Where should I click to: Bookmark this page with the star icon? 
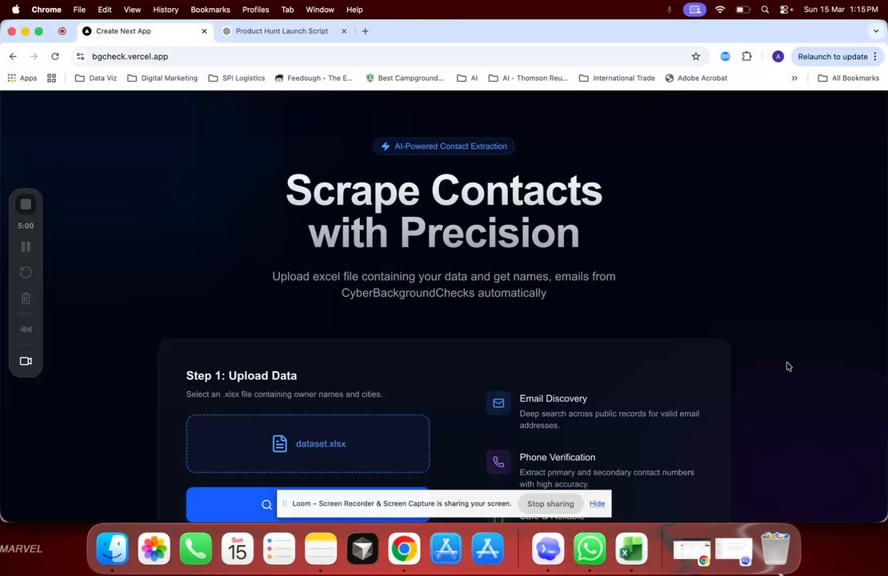(x=695, y=56)
